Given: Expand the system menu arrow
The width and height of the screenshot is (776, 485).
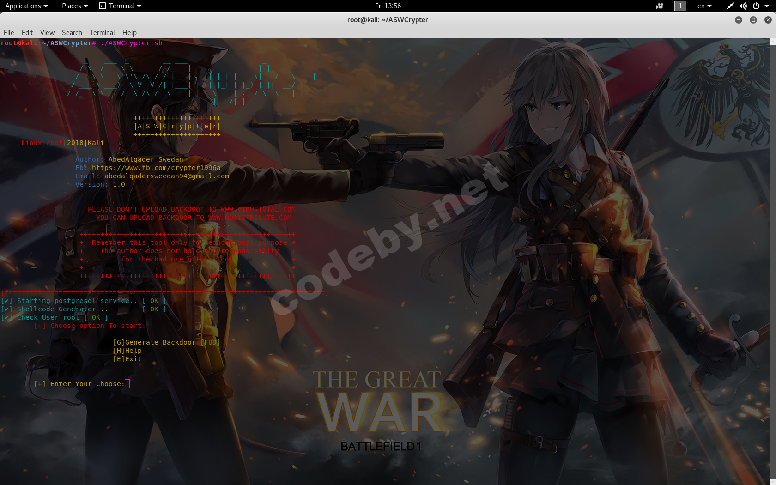Looking at the screenshot, I should pyautogui.click(x=767, y=6).
